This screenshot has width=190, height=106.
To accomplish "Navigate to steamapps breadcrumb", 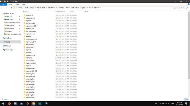I will 51,8.
